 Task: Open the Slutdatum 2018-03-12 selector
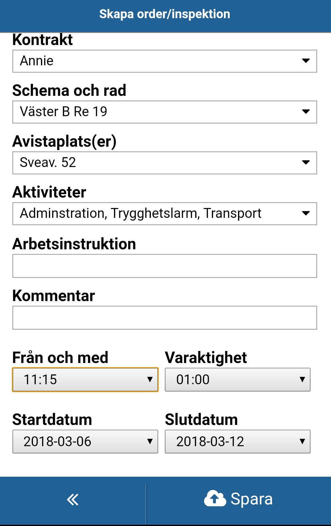click(x=238, y=442)
